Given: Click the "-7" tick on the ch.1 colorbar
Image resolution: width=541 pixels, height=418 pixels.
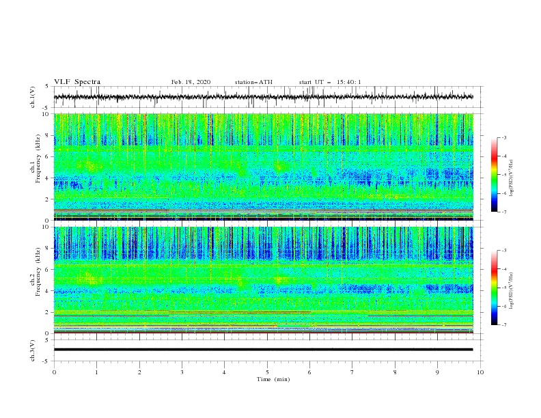Looking at the screenshot, I should pos(503,212).
